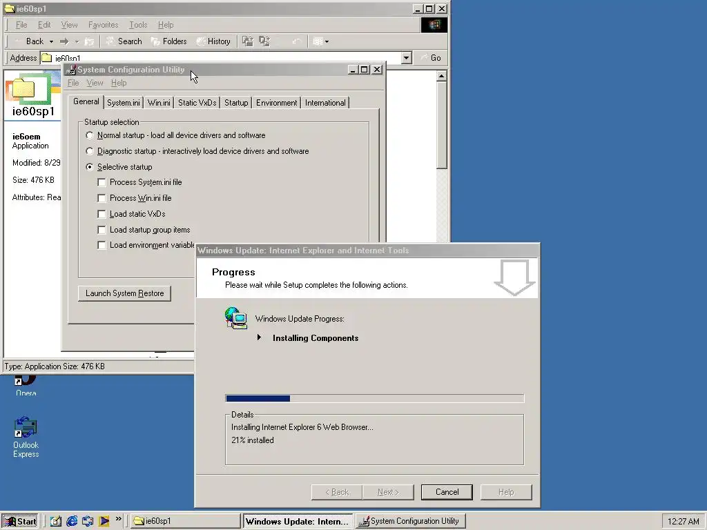Switch to the Static VxDs tab

(197, 103)
